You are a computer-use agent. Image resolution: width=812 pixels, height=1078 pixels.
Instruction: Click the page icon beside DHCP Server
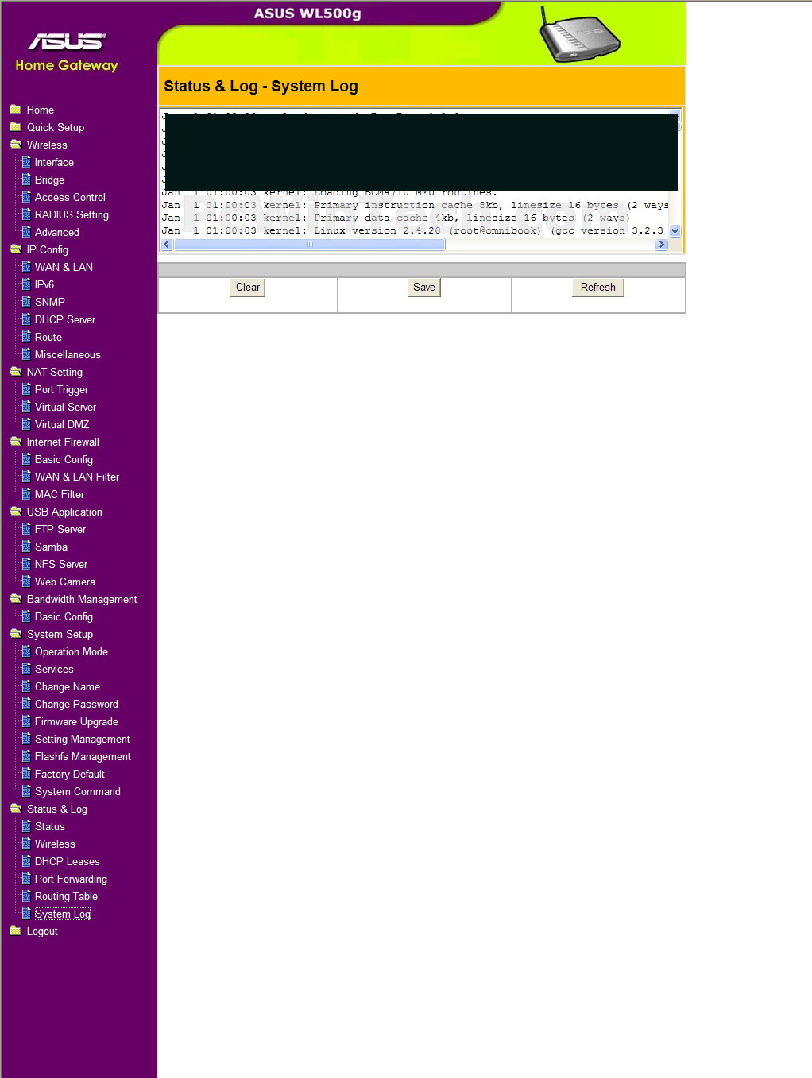click(26, 319)
